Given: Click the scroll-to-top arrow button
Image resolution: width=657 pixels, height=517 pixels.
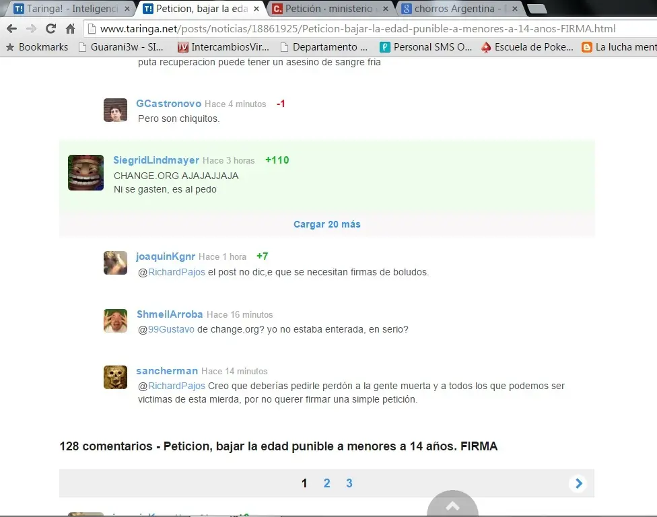Looking at the screenshot, I should tap(452, 504).
